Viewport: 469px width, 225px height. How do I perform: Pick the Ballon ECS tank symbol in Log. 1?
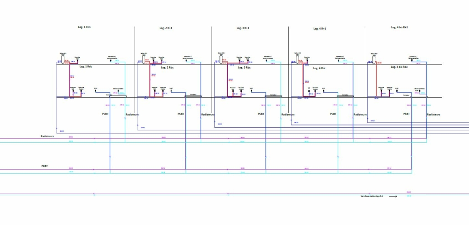point(63,59)
